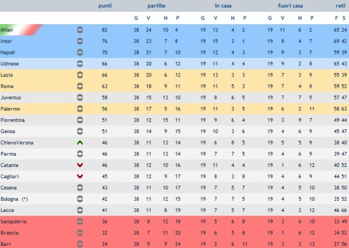The height and width of the screenshot is (248, 349).
Task: Click the gray position icon beside Sampdoria
Action: coord(80,222)
